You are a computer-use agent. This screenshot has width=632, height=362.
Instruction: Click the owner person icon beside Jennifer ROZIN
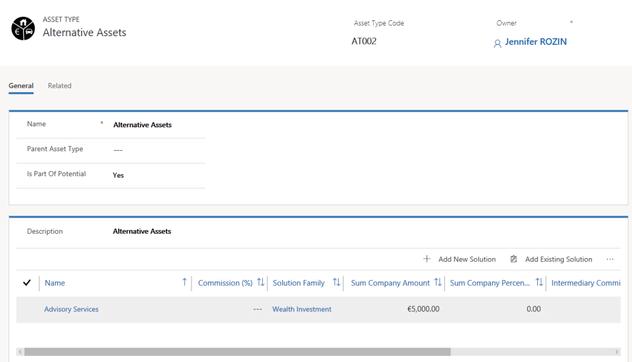pos(497,44)
